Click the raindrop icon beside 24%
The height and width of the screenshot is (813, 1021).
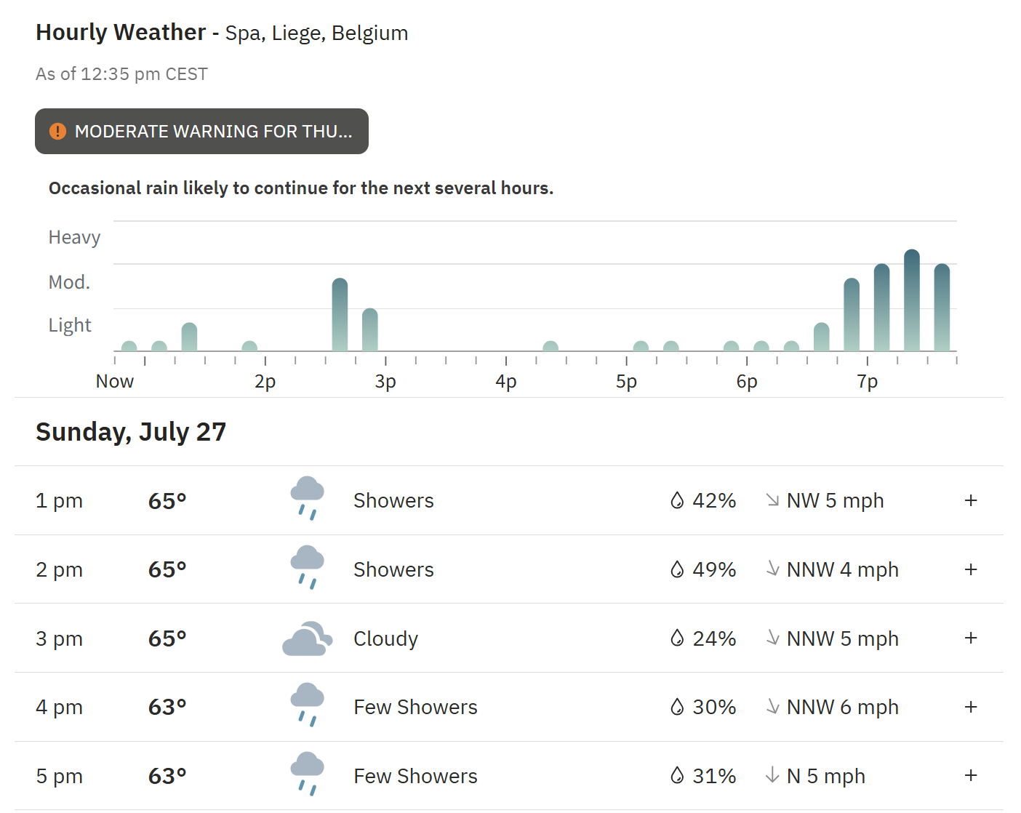tap(677, 638)
